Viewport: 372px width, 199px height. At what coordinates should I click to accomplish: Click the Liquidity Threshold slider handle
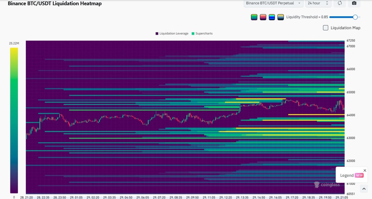[x=355, y=17]
